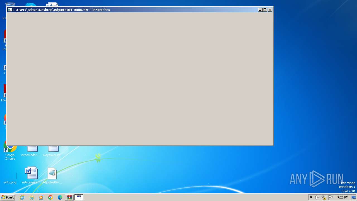Select the orits.png desktop file

(10, 178)
